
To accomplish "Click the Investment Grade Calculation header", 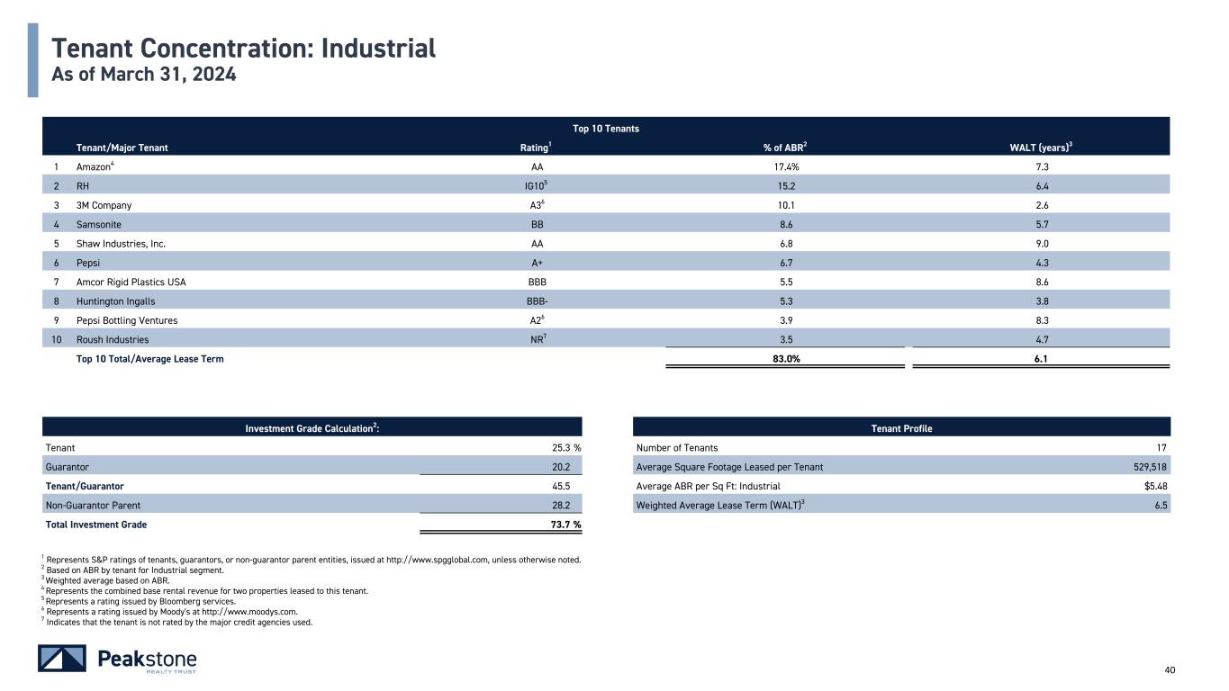I will [x=312, y=428].
